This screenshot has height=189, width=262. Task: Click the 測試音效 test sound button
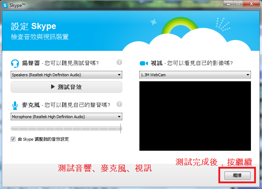pyautogui.click(x=66, y=87)
